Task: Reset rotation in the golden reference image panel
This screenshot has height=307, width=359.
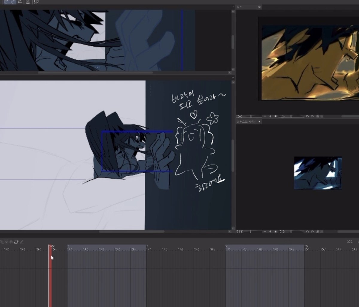Action: [x=318, y=116]
